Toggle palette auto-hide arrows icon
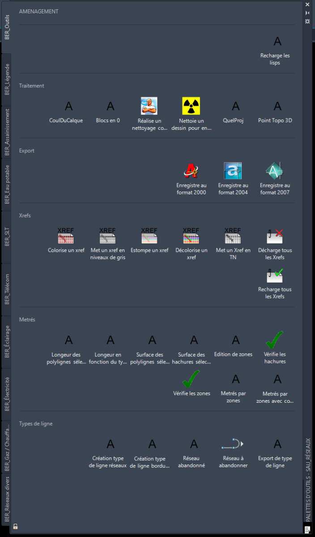The height and width of the screenshot is (537, 315). (x=307, y=13)
